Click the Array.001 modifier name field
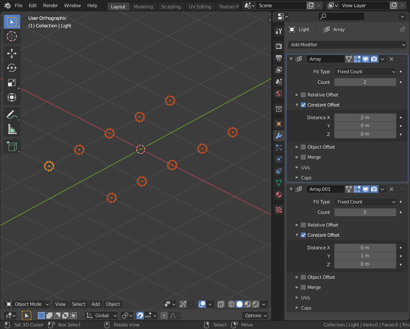This screenshot has height=329, width=410. click(x=325, y=189)
